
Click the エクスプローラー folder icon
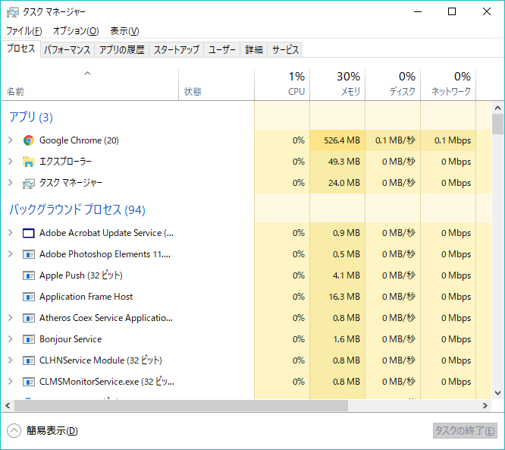click(29, 162)
